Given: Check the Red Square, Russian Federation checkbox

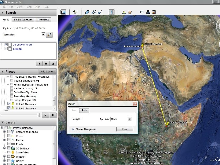Looking at the screenshot, I should [12, 76].
